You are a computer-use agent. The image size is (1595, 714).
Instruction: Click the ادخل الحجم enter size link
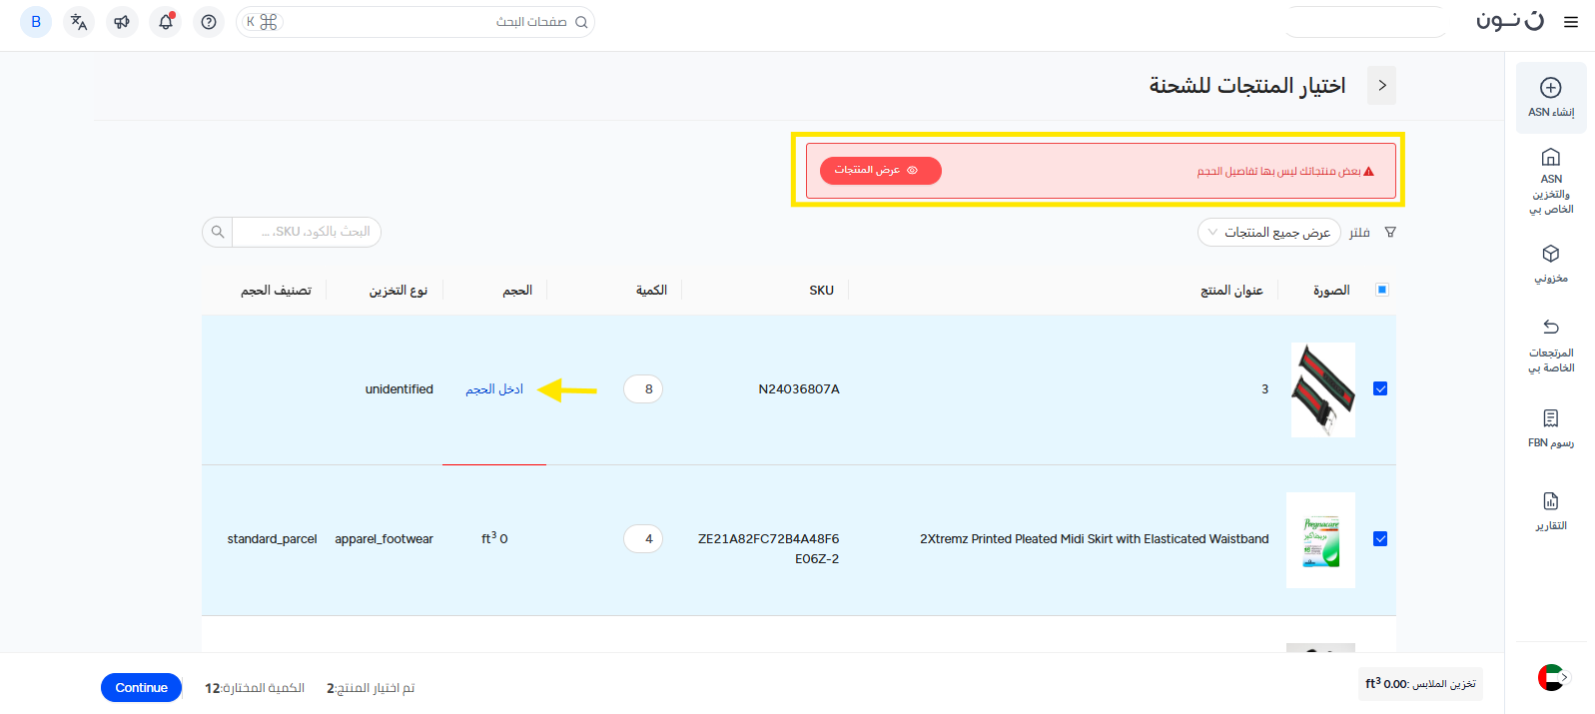click(494, 389)
